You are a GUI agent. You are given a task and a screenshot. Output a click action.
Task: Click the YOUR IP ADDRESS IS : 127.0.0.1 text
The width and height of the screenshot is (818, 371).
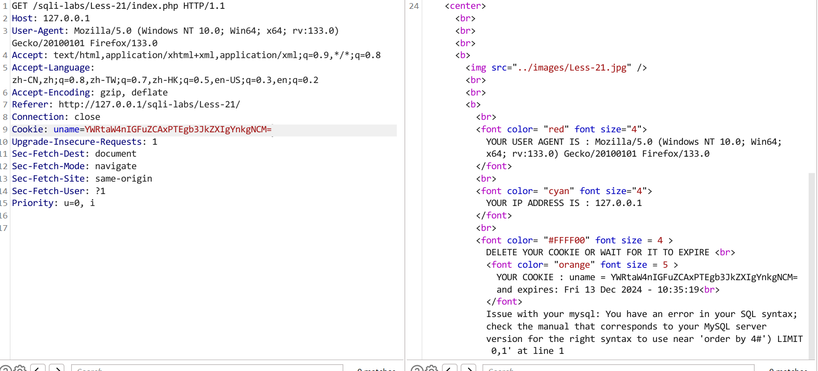click(x=564, y=203)
